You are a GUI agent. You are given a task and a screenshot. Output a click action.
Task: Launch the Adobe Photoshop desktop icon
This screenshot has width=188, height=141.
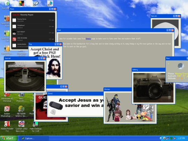pos(7,109)
